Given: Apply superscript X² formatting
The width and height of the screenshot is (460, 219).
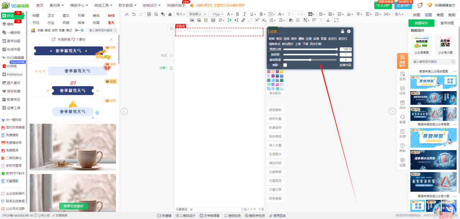Looking at the screenshot, I should [257, 20].
